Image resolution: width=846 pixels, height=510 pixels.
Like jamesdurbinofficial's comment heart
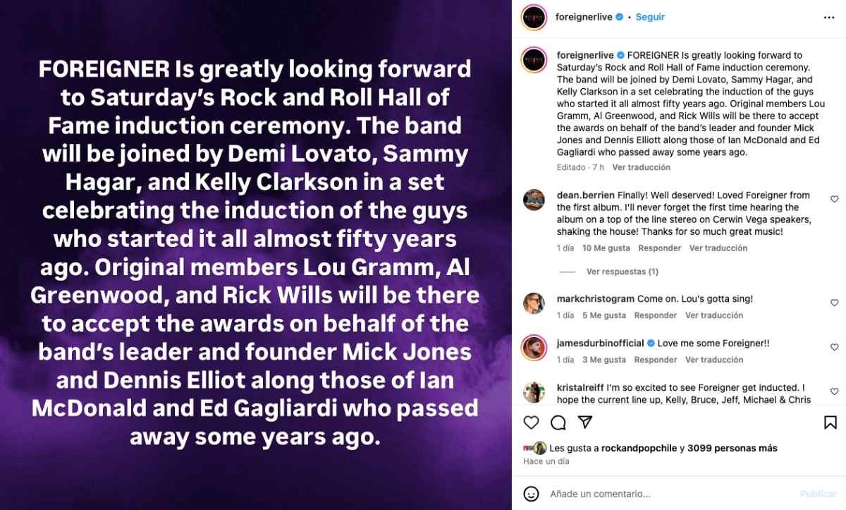point(835,347)
